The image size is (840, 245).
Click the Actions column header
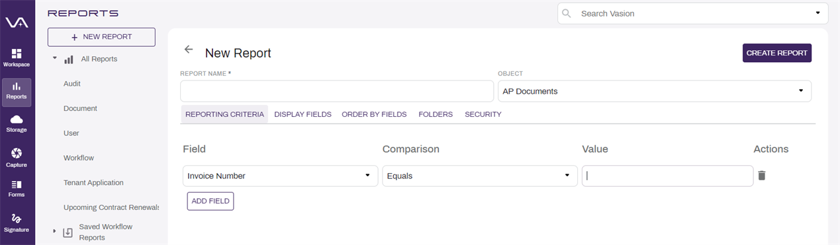pos(771,149)
